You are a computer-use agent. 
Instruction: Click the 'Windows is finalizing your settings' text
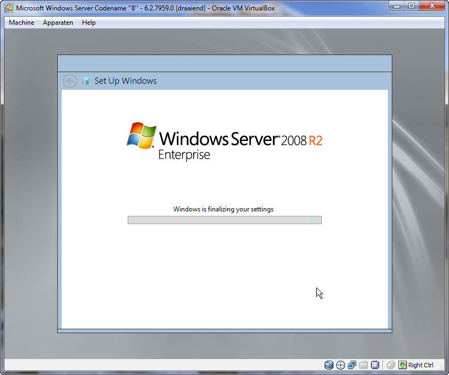click(x=223, y=209)
